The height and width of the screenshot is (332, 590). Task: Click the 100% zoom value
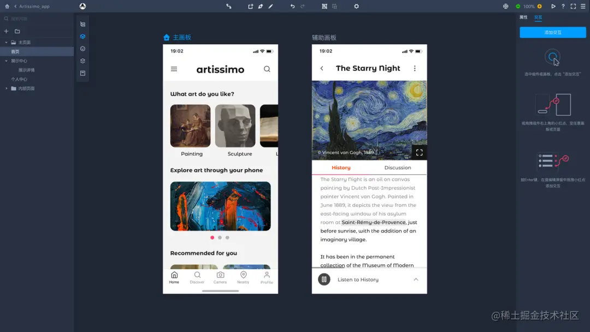click(529, 7)
